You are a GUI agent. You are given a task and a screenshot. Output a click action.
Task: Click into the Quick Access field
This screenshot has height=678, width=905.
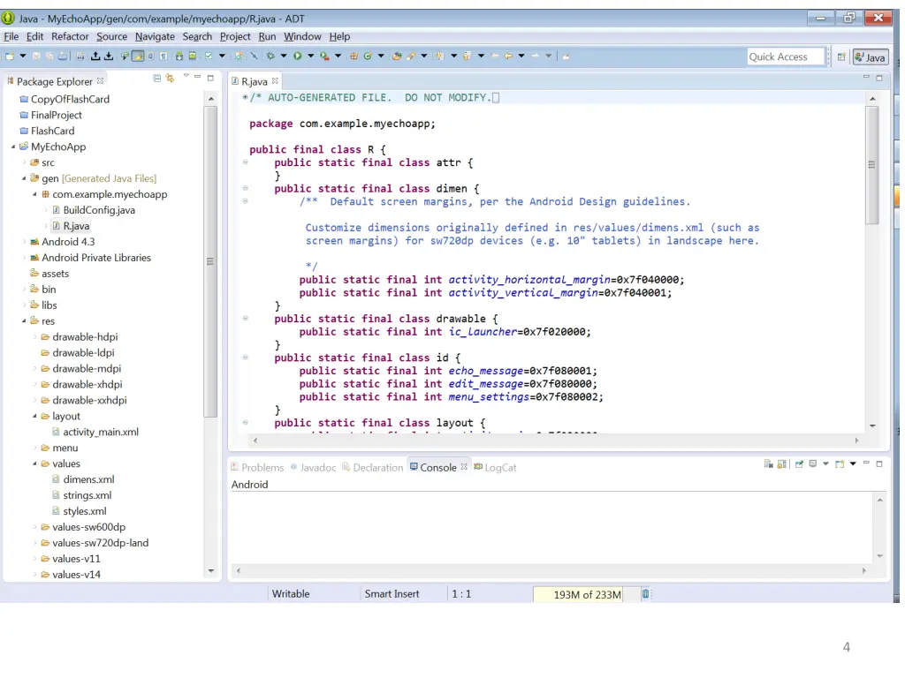(x=785, y=56)
